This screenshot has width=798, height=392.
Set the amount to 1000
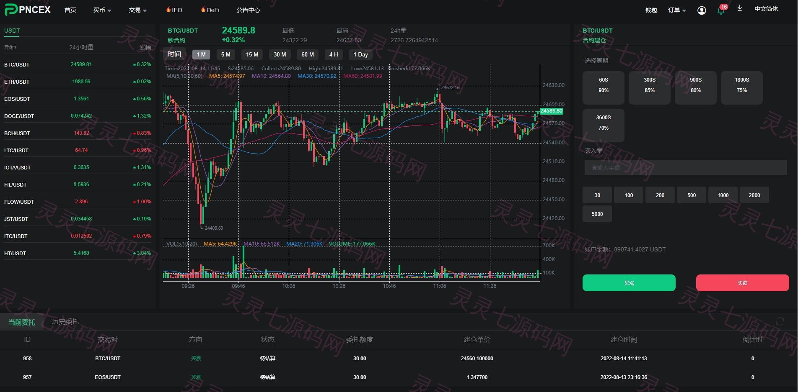pyautogui.click(x=723, y=195)
